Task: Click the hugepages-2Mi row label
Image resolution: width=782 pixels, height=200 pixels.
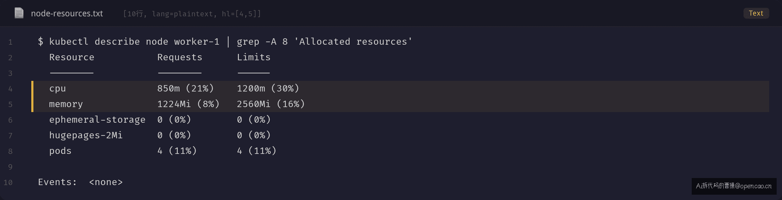Action: (x=86, y=135)
